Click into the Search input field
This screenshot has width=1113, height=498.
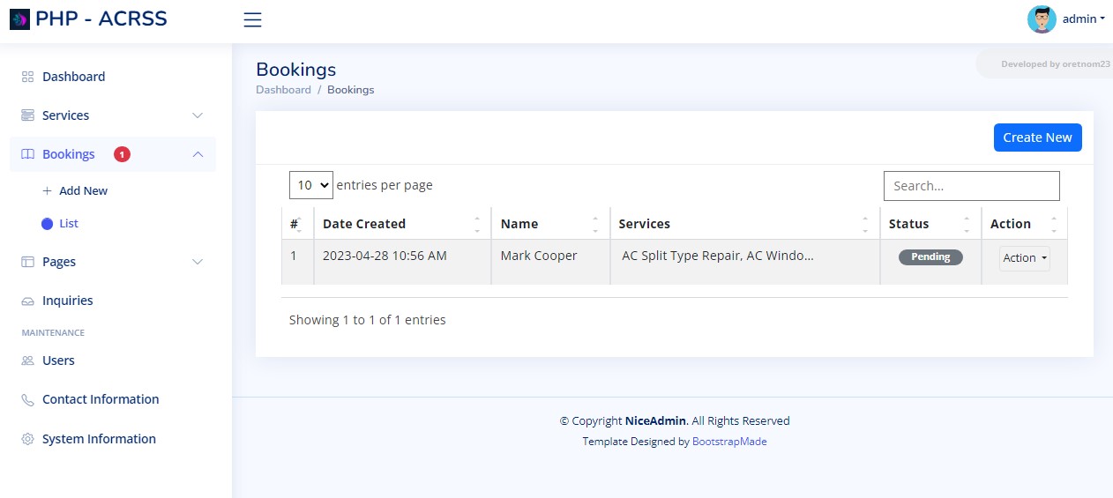tap(971, 186)
